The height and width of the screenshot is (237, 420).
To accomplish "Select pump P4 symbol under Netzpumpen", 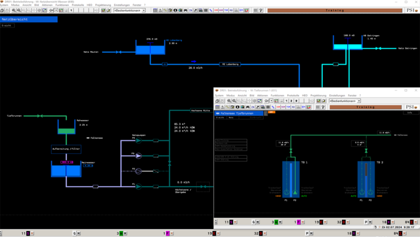I will pyautogui.click(x=138, y=140).
